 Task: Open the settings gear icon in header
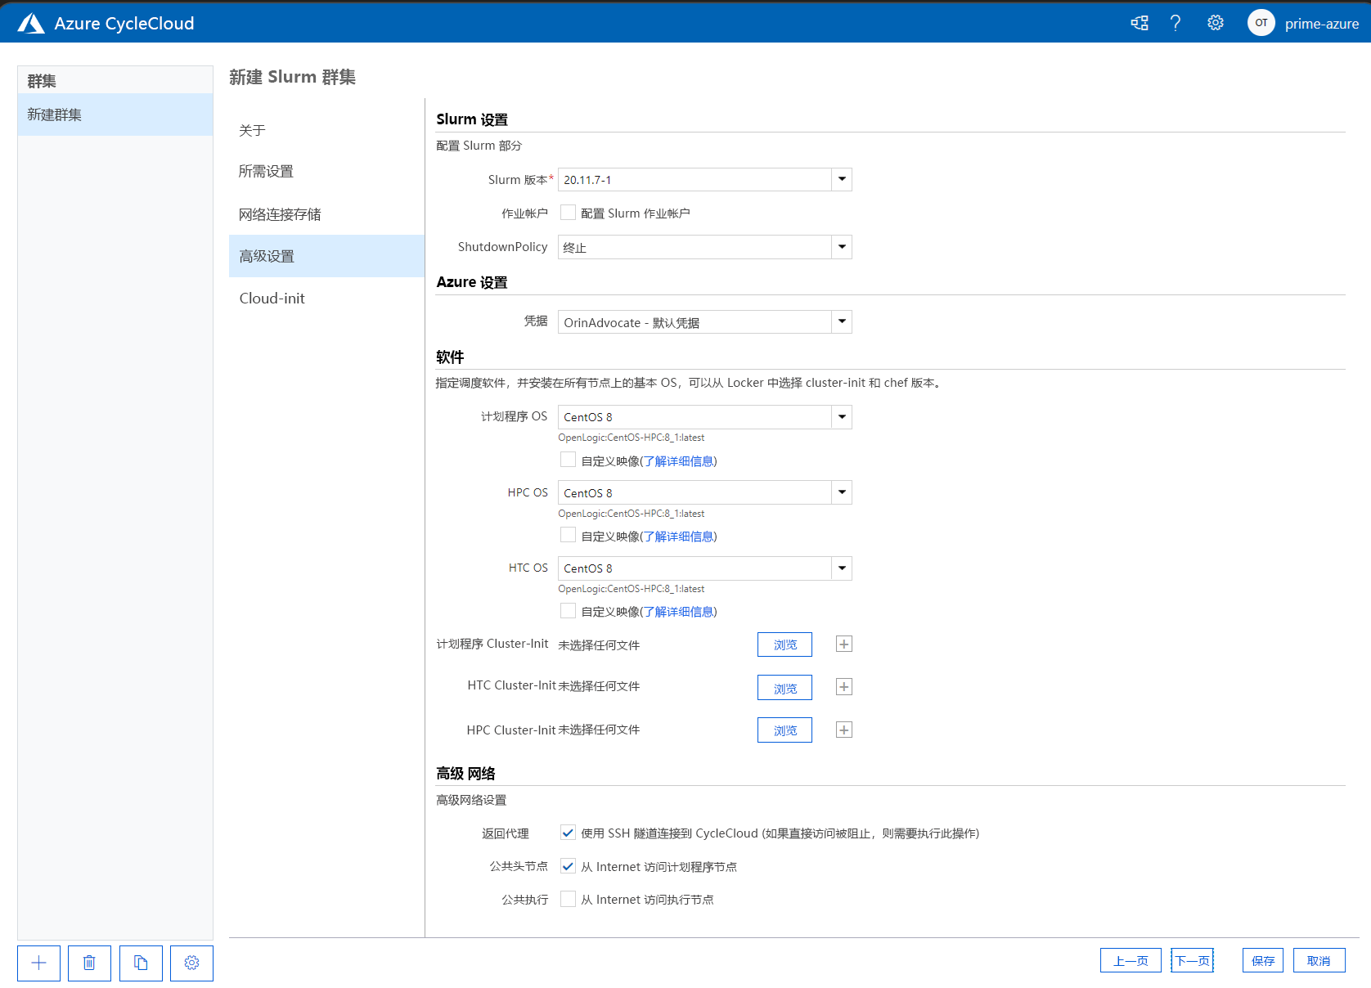pos(1216,23)
